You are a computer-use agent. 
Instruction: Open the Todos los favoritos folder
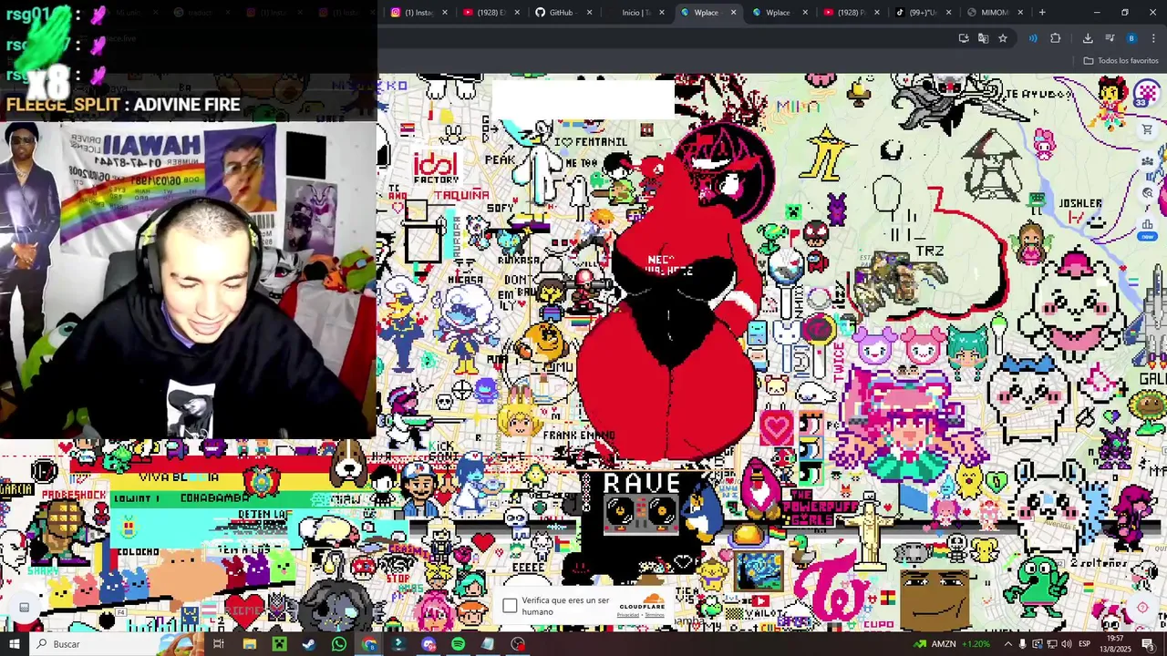[1121, 60]
